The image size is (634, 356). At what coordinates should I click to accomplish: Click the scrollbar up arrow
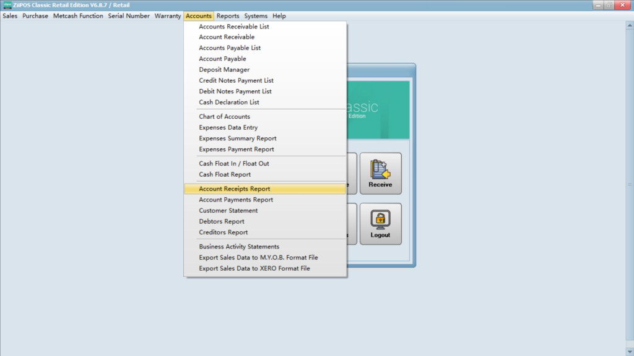pos(630,25)
